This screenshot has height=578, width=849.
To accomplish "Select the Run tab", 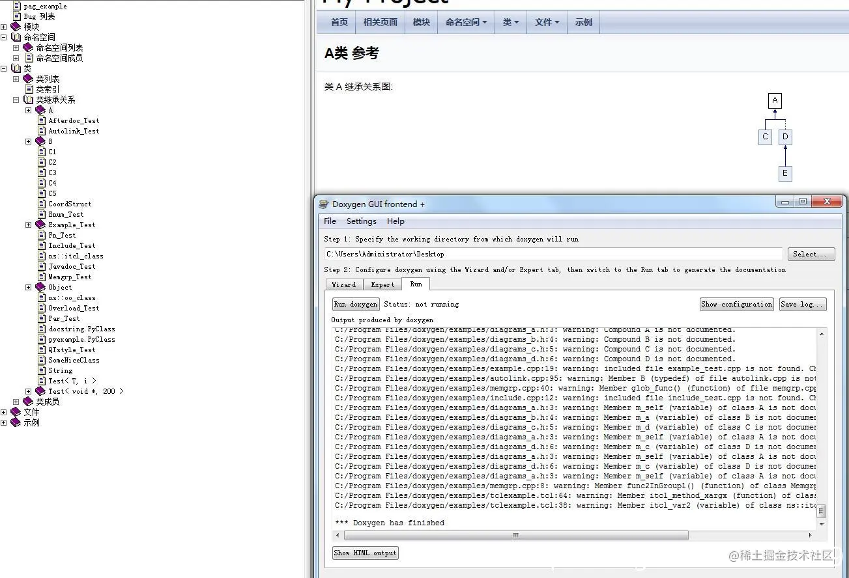I will pyautogui.click(x=416, y=284).
